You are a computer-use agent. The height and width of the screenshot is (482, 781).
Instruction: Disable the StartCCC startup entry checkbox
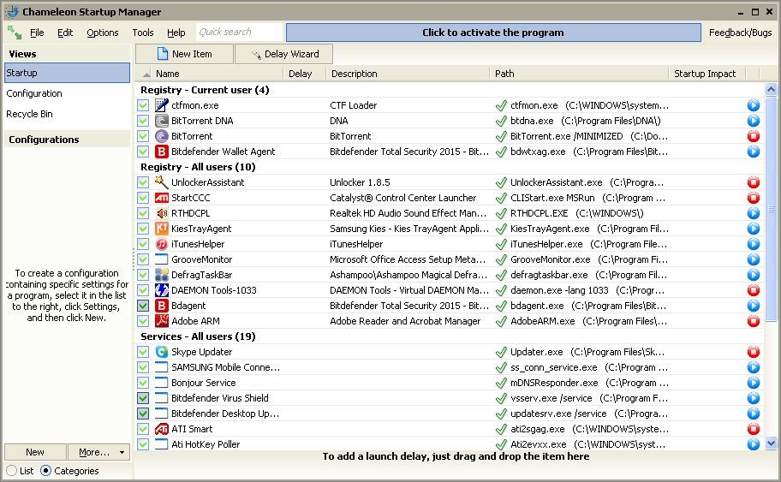pos(143,198)
